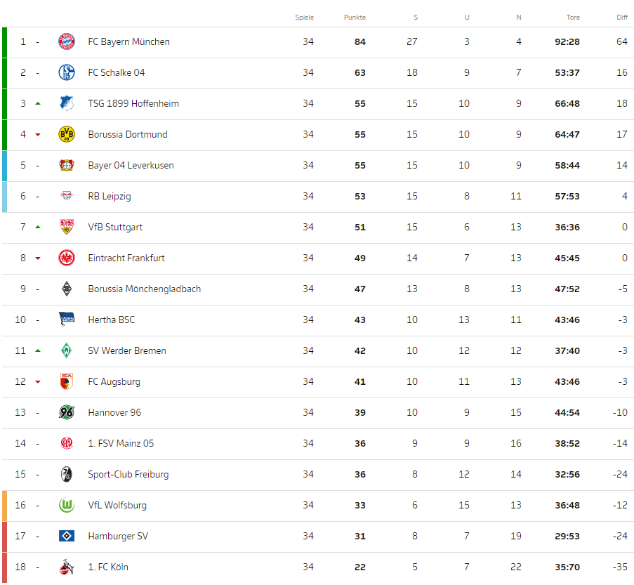Click the Spiele column header
Image resolution: width=634 pixels, height=585 pixels.
pyautogui.click(x=304, y=18)
